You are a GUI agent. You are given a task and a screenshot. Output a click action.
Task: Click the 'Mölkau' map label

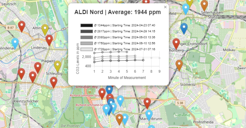pos(229,50)
